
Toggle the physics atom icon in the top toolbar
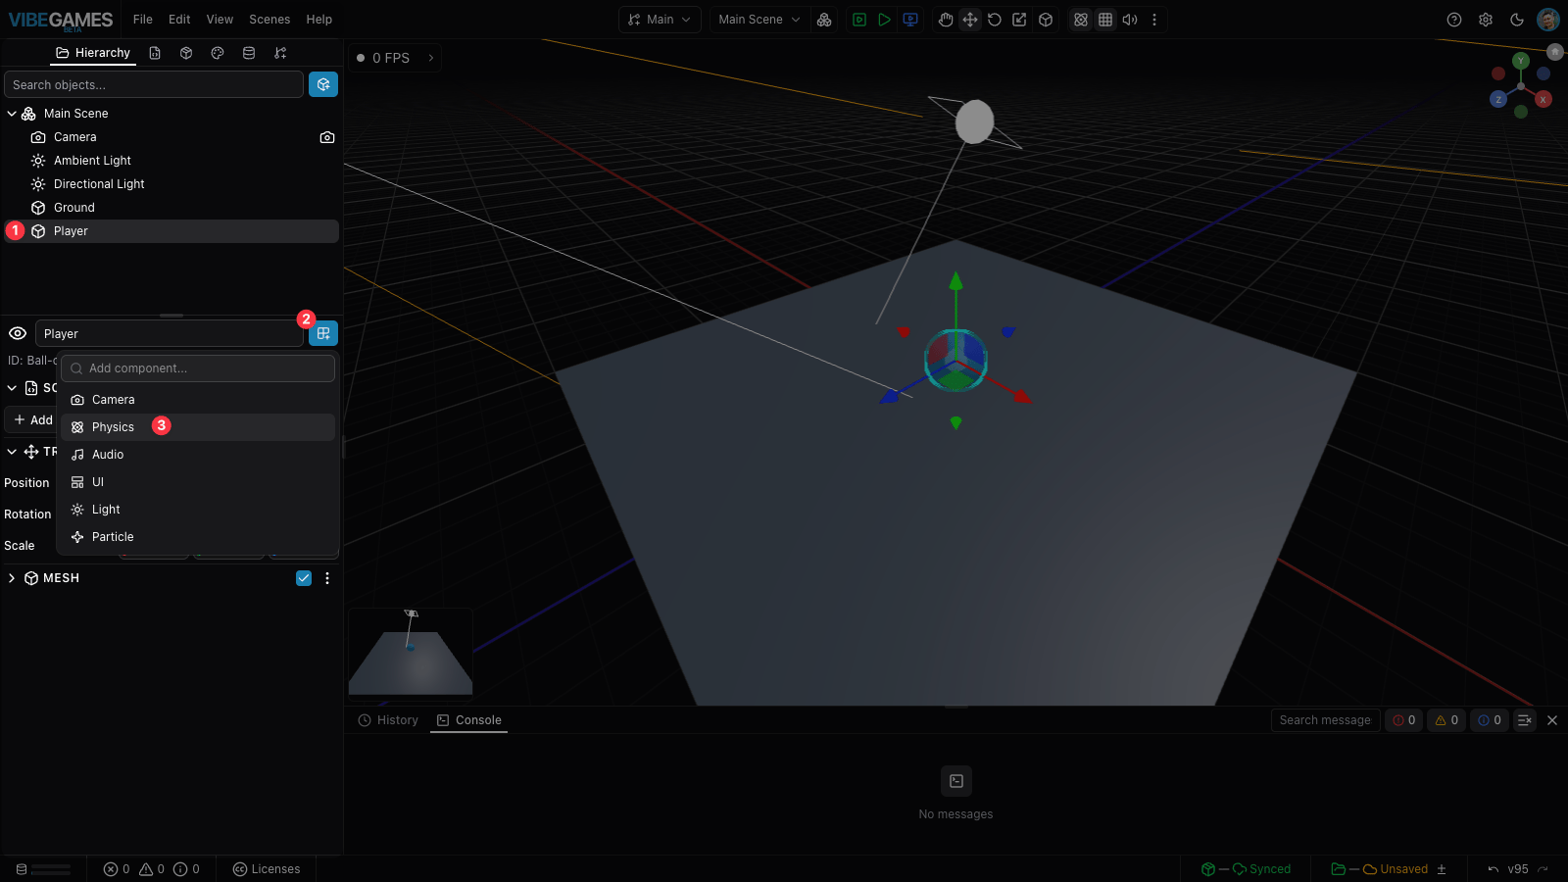click(1081, 20)
